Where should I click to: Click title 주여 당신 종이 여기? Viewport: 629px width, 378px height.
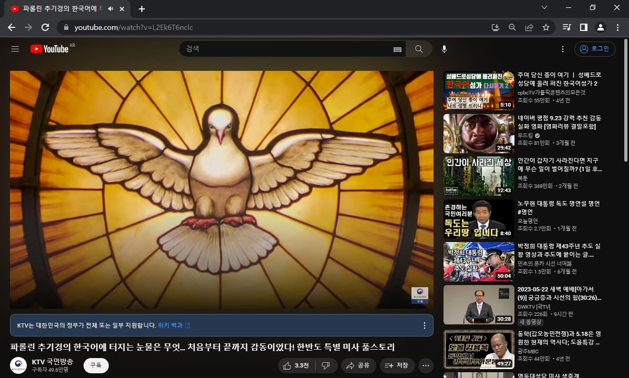(559, 79)
